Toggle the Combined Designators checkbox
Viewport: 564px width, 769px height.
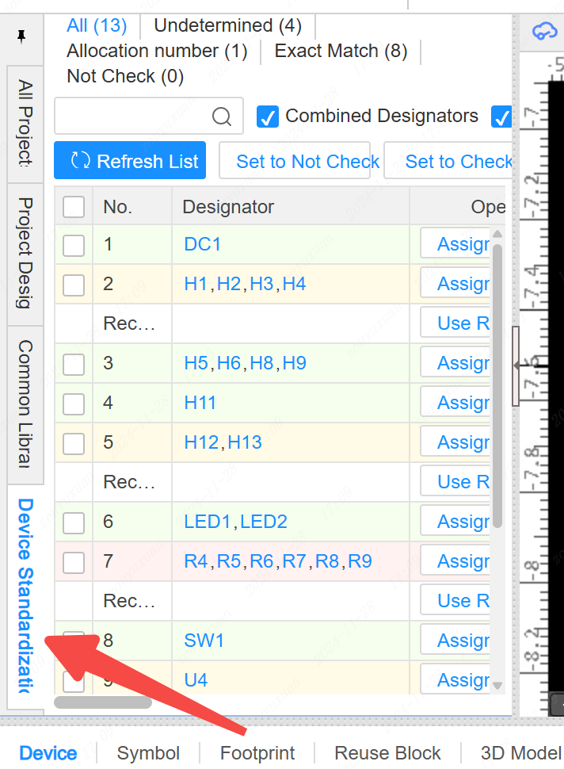click(x=268, y=117)
